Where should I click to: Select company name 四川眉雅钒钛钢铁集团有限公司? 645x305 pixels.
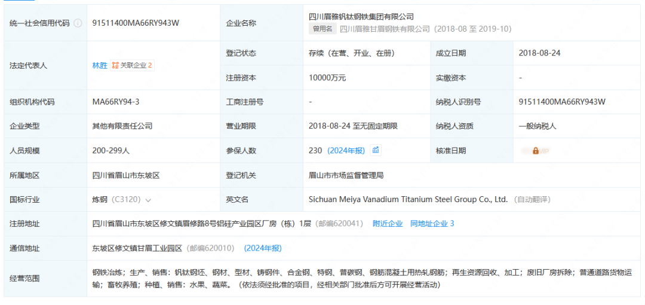(361, 17)
